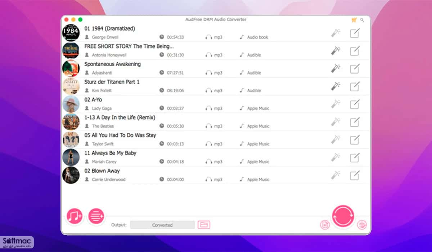Viewport: 432px width, 252px height.
Task: Click artist name Carrie Underwood
Action: (109, 180)
